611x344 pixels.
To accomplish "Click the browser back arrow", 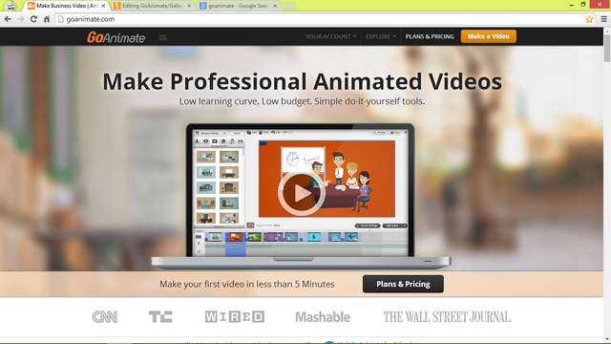I will [8, 19].
